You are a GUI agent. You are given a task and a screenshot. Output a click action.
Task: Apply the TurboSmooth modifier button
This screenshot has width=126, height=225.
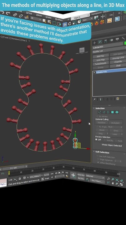click(101, 63)
